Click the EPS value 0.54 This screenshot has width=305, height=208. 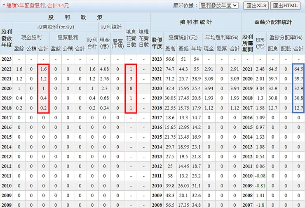[260, 156]
